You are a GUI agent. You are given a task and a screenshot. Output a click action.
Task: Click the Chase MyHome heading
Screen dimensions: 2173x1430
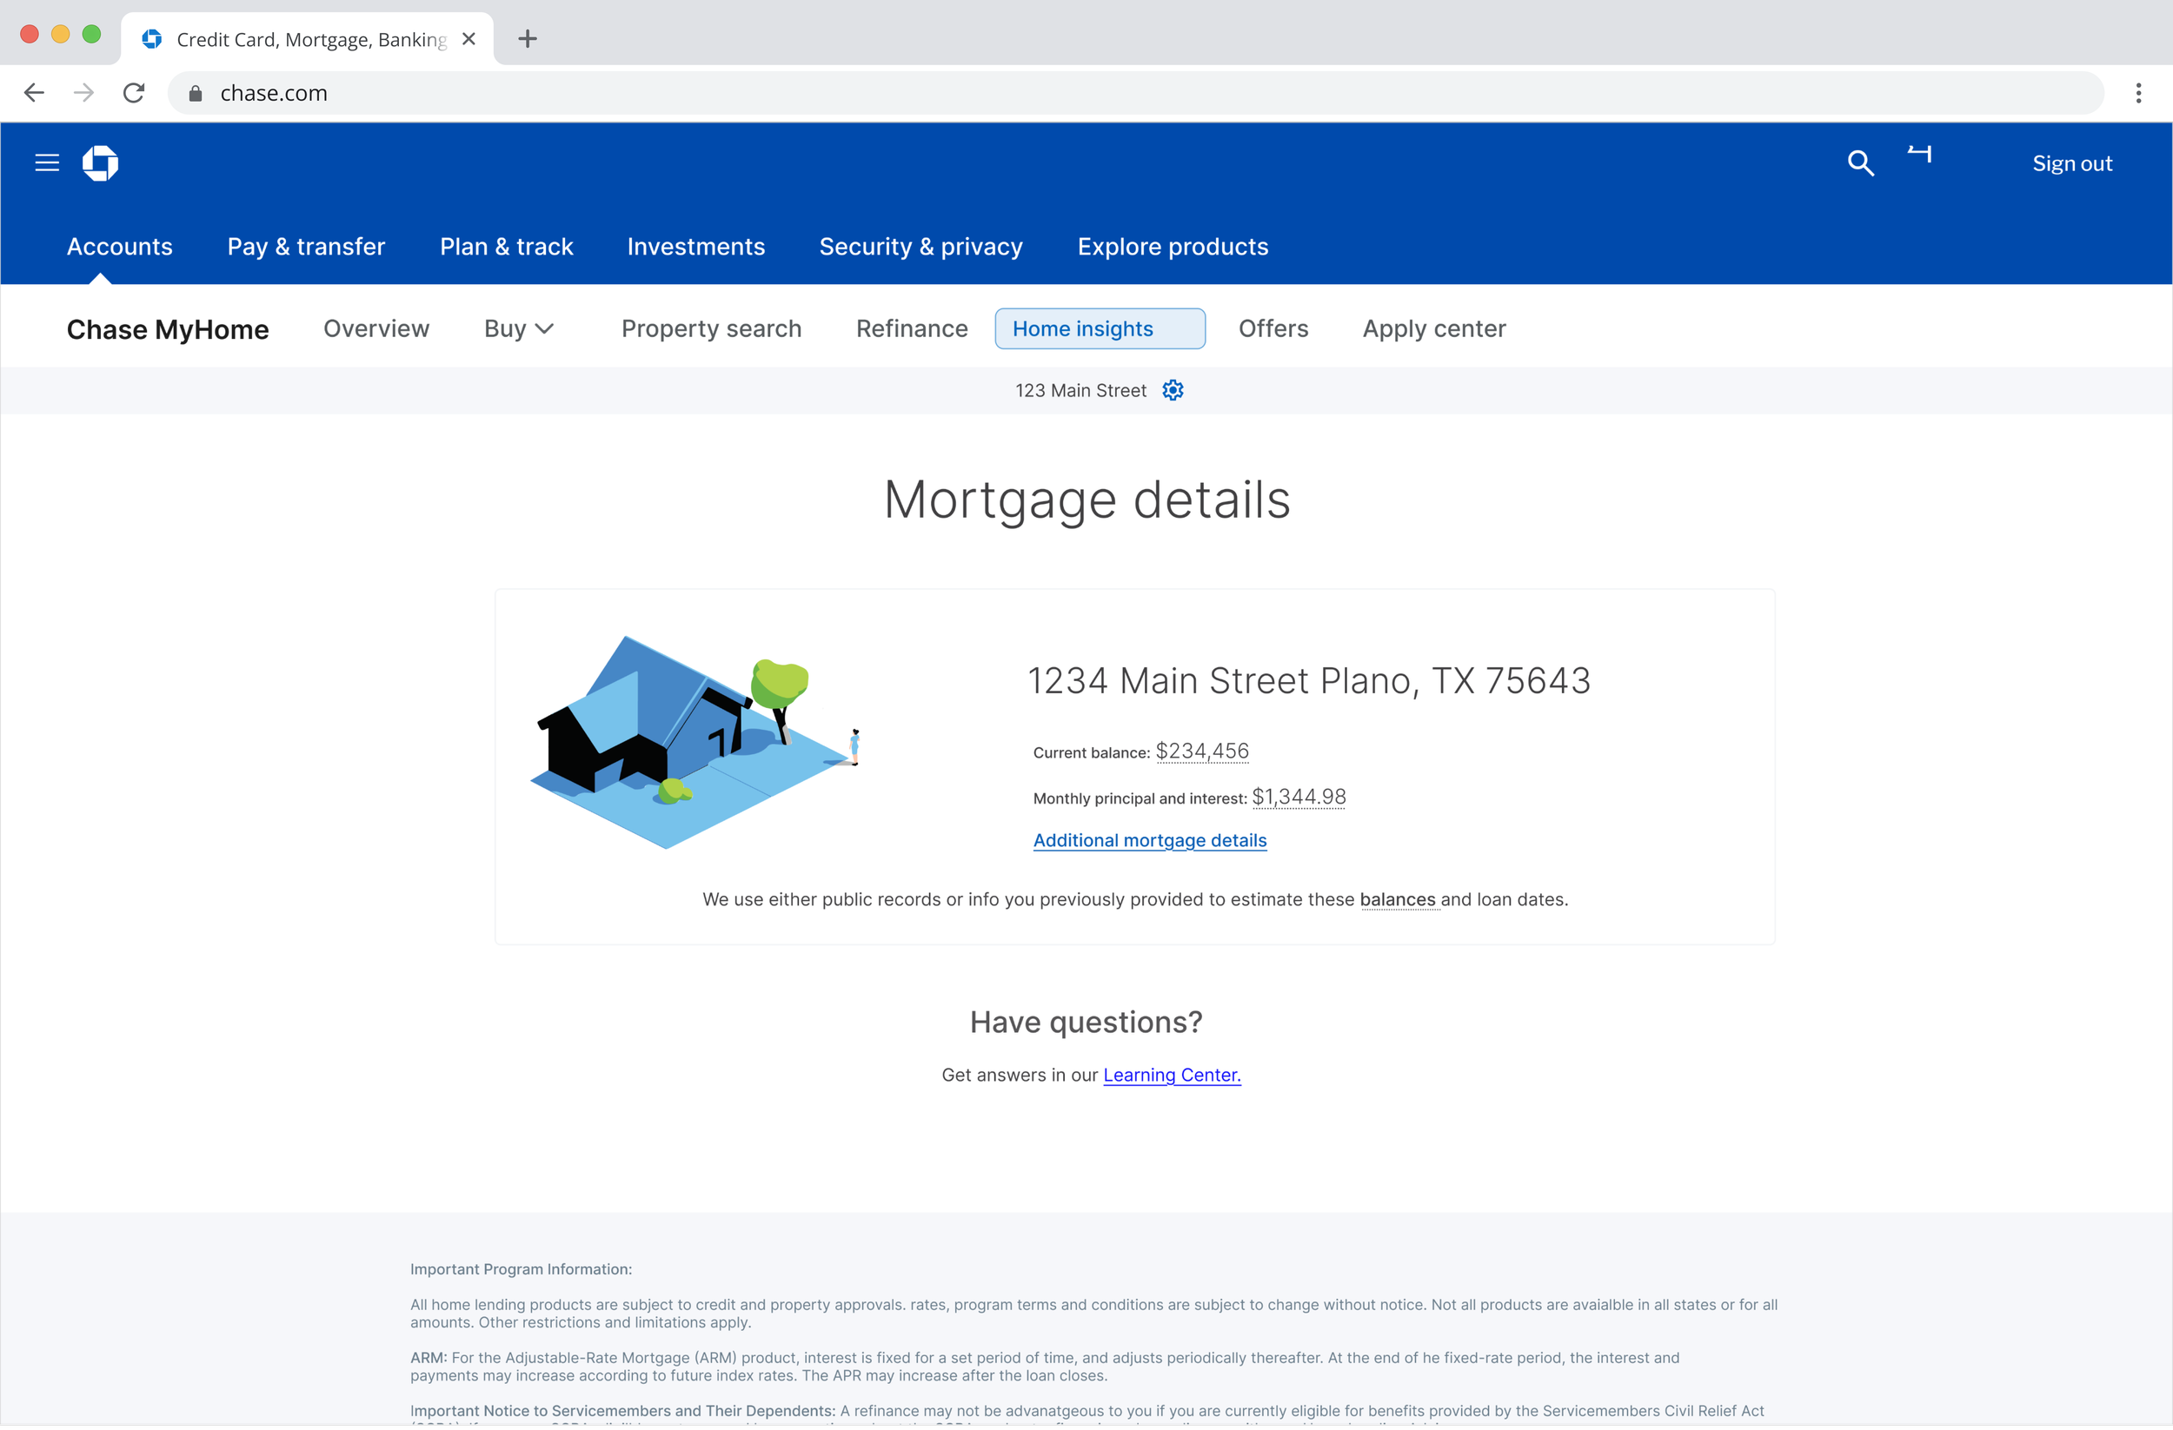coord(168,329)
